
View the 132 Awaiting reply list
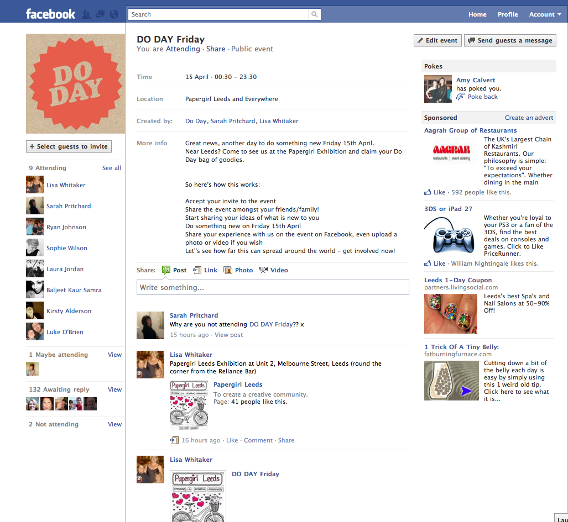(114, 389)
